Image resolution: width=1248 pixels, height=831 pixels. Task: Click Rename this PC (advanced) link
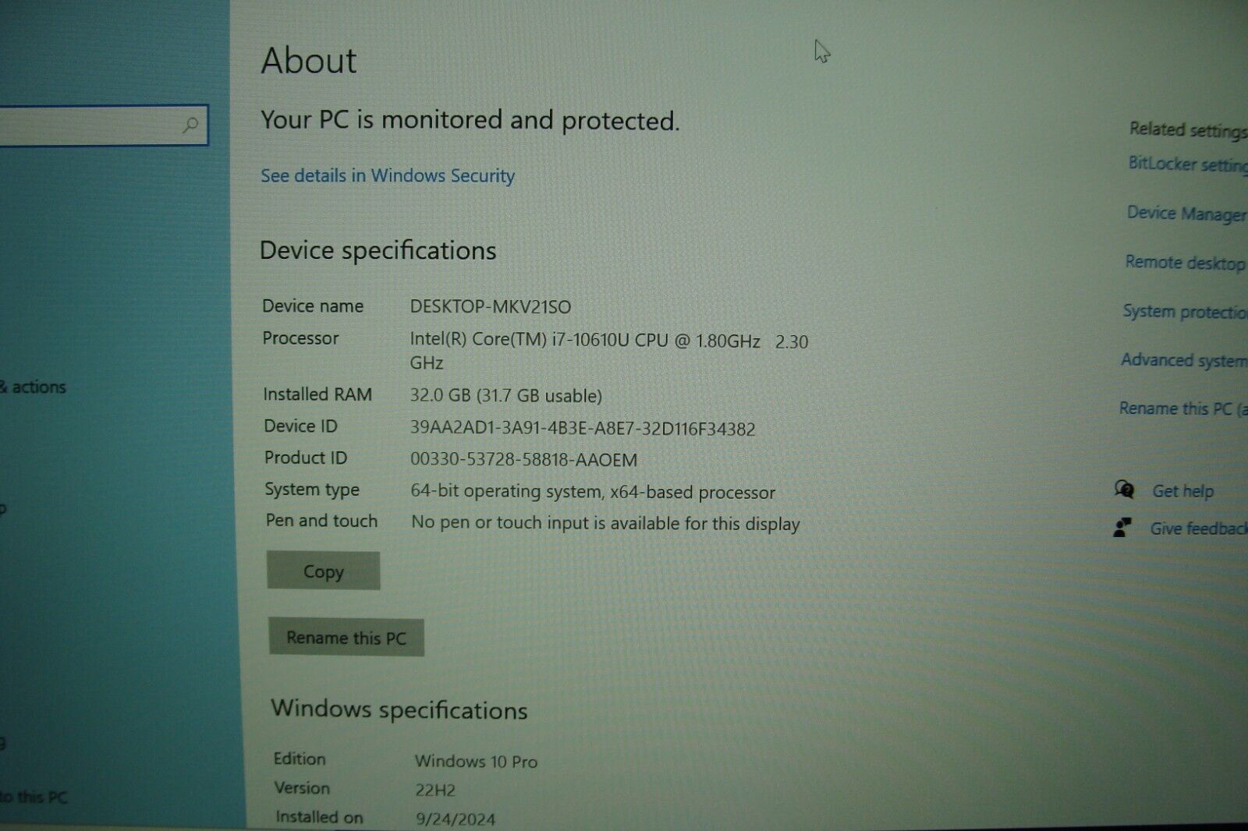tap(1183, 408)
